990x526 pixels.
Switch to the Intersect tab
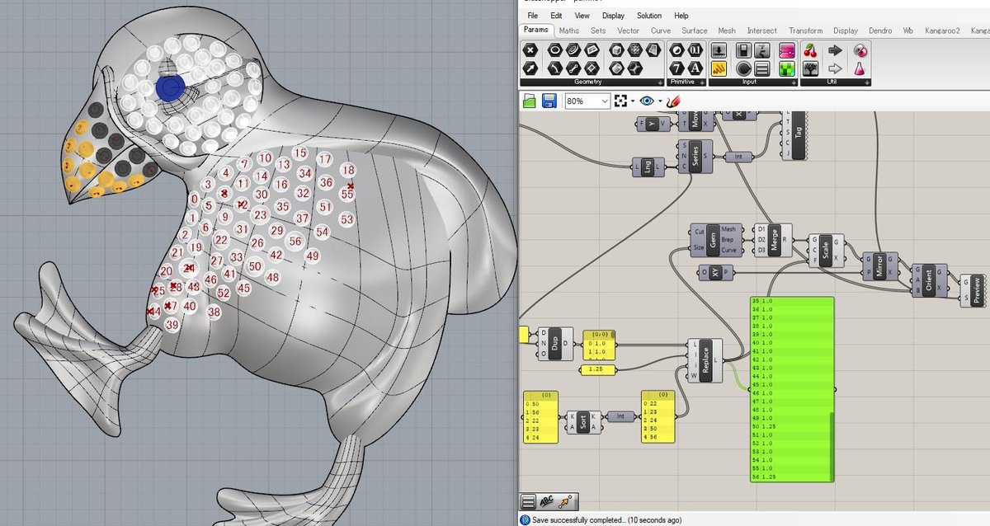coord(762,31)
